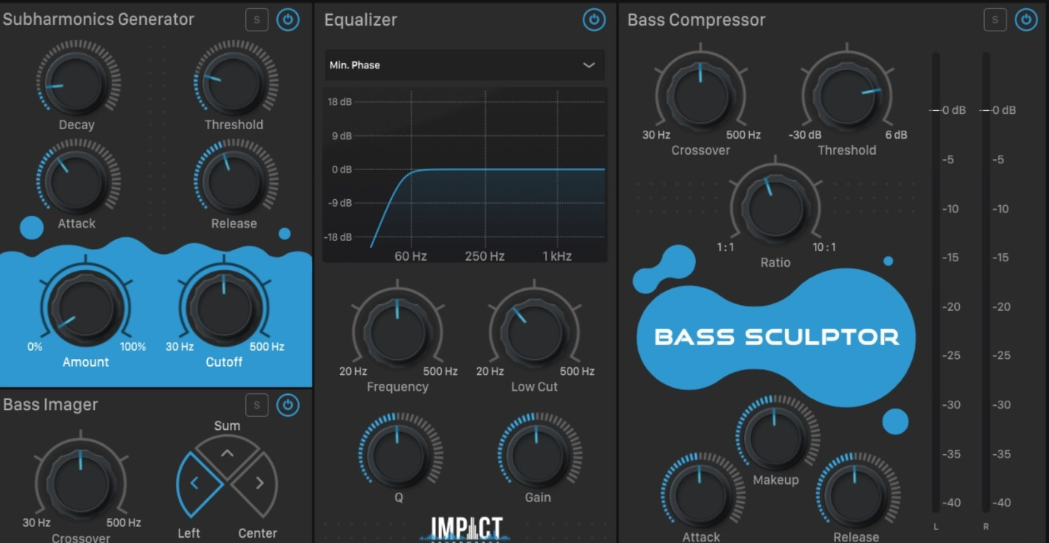Toggle Equalizer power button
Viewport: 1049px width, 543px height.
pos(594,20)
